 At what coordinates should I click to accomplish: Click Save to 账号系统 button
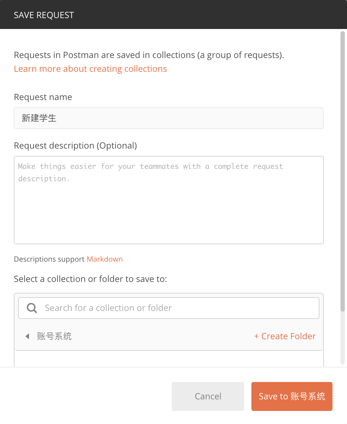tap(292, 396)
